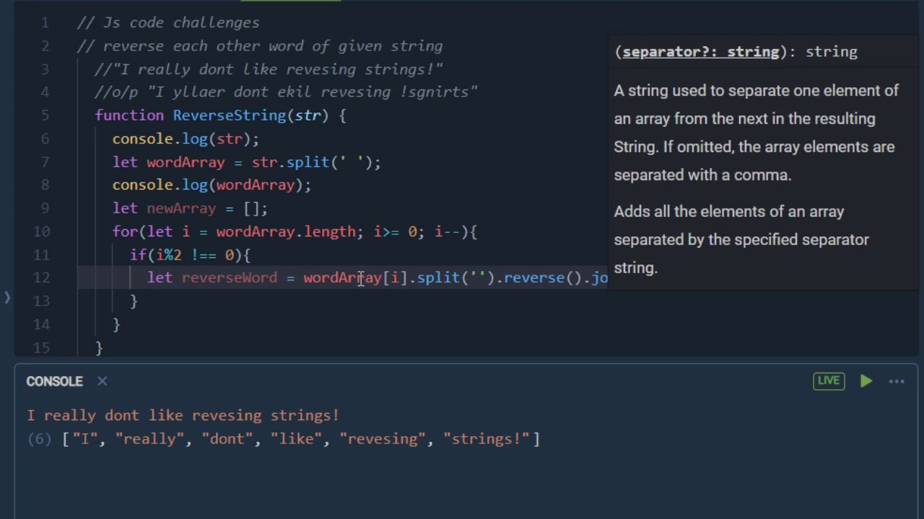The height and width of the screenshot is (519, 924).
Task: Click the example input comment on line 3
Action: 269,69
